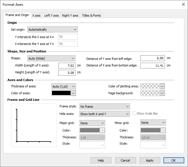The height and width of the screenshot is (167, 188).
Task: Open the Set origin dropdown
Action: pyautogui.click(x=52, y=30)
